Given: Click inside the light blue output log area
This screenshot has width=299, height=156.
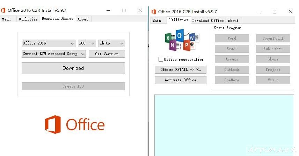Looking at the screenshot, I should (x=224, y=125).
